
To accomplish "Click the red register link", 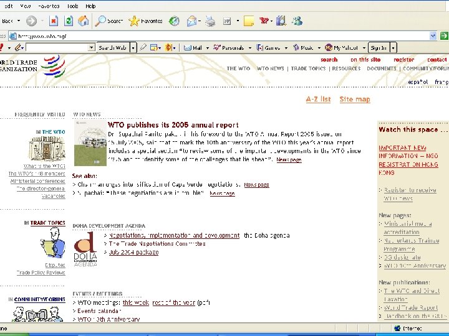I will click(403, 60).
